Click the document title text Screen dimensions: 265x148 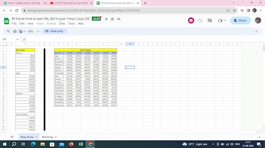click(51, 19)
